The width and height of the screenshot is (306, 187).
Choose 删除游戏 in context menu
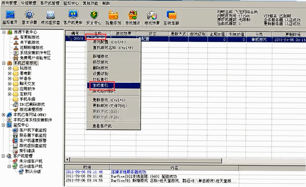pos(114,68)
